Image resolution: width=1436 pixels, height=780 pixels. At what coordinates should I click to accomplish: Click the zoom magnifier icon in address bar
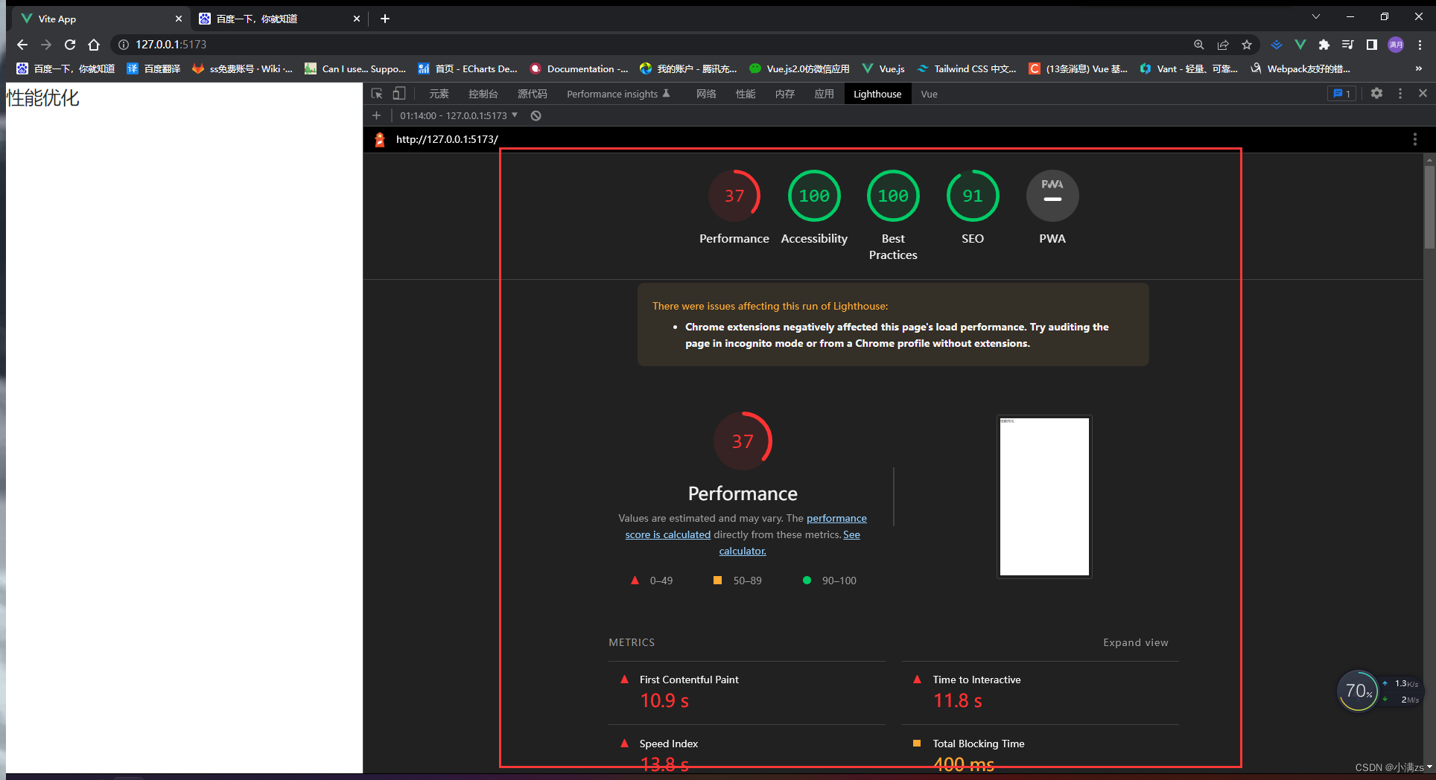pos(1199,45)
